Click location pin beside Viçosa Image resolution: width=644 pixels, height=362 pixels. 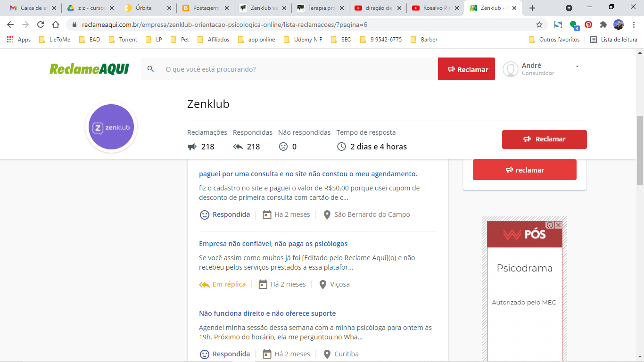click(x=322, y=284)
